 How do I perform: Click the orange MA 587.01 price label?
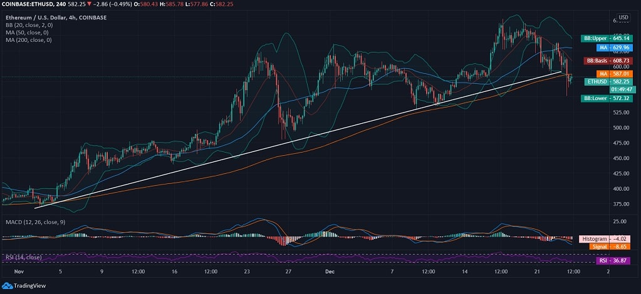click(613, 73)
